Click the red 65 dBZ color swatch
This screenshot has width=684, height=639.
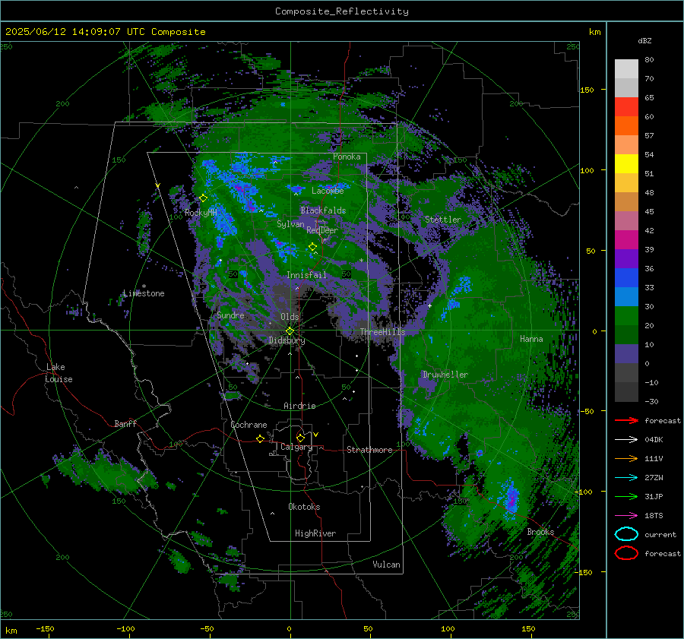[626, 107]
